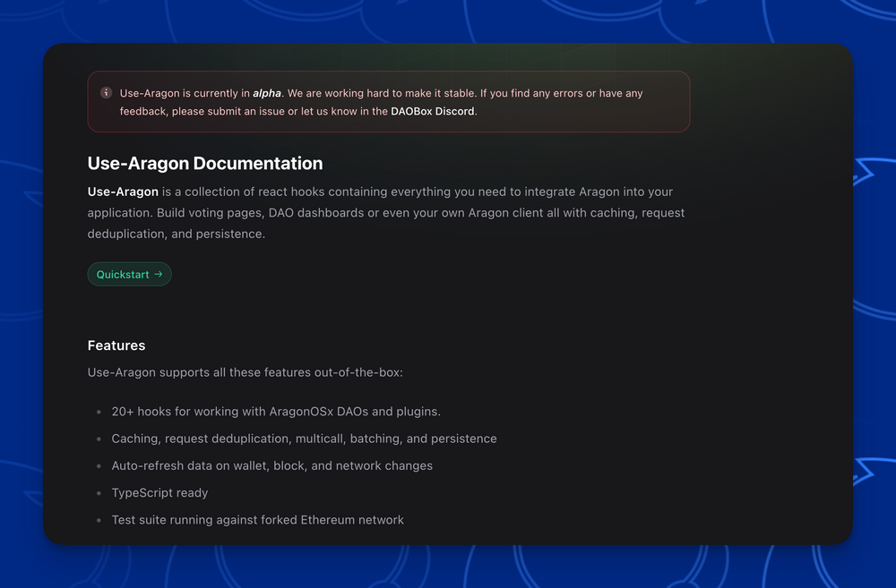Click the 'TypeScript ready' feature entry
The width and height of the screenshot is (896, 588).
click(x=159, y=493)
